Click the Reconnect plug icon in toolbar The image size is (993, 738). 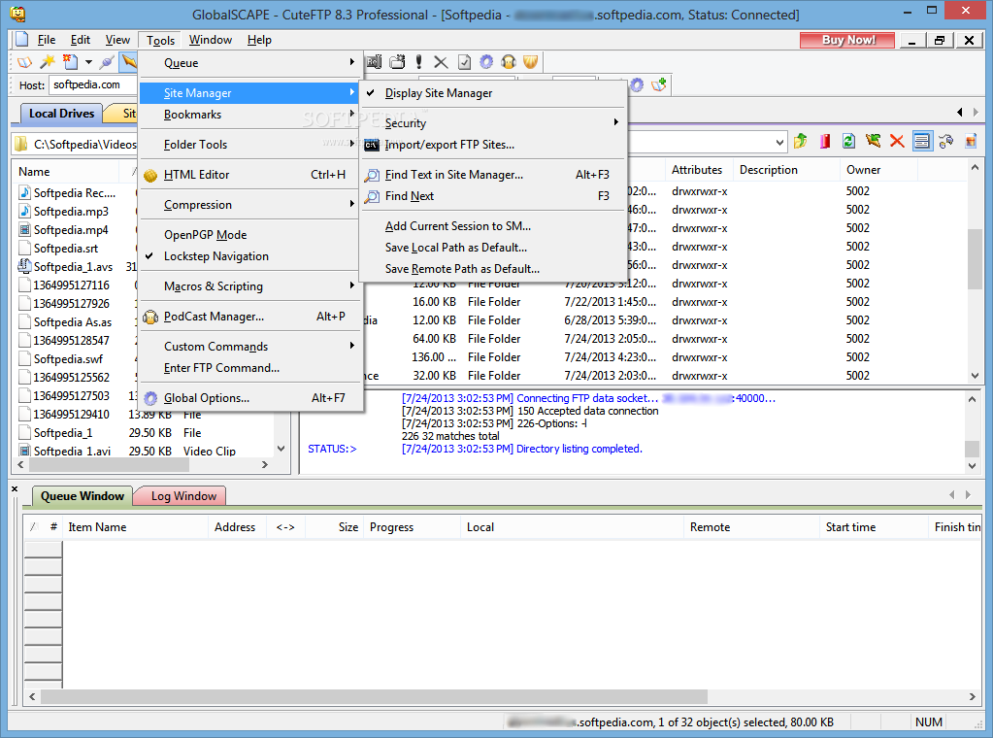pyautogui.click(x=107, y=62)
